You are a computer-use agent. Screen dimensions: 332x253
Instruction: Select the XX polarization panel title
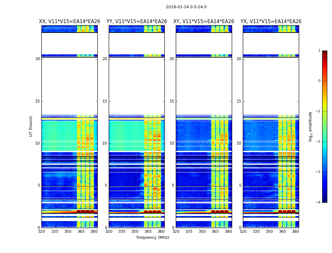[x=69, y=22]
